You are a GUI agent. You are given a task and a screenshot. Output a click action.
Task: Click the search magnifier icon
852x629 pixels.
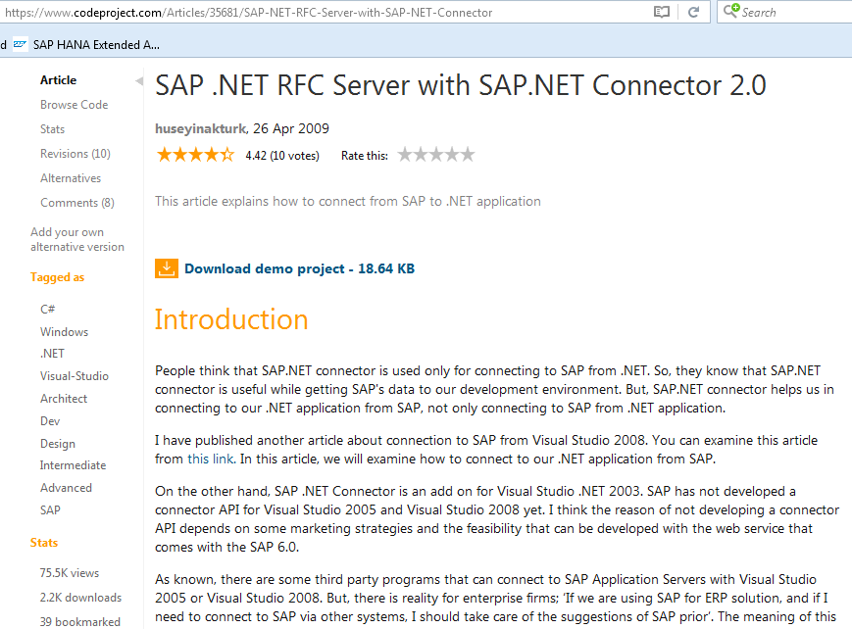(x=730, y=12)
